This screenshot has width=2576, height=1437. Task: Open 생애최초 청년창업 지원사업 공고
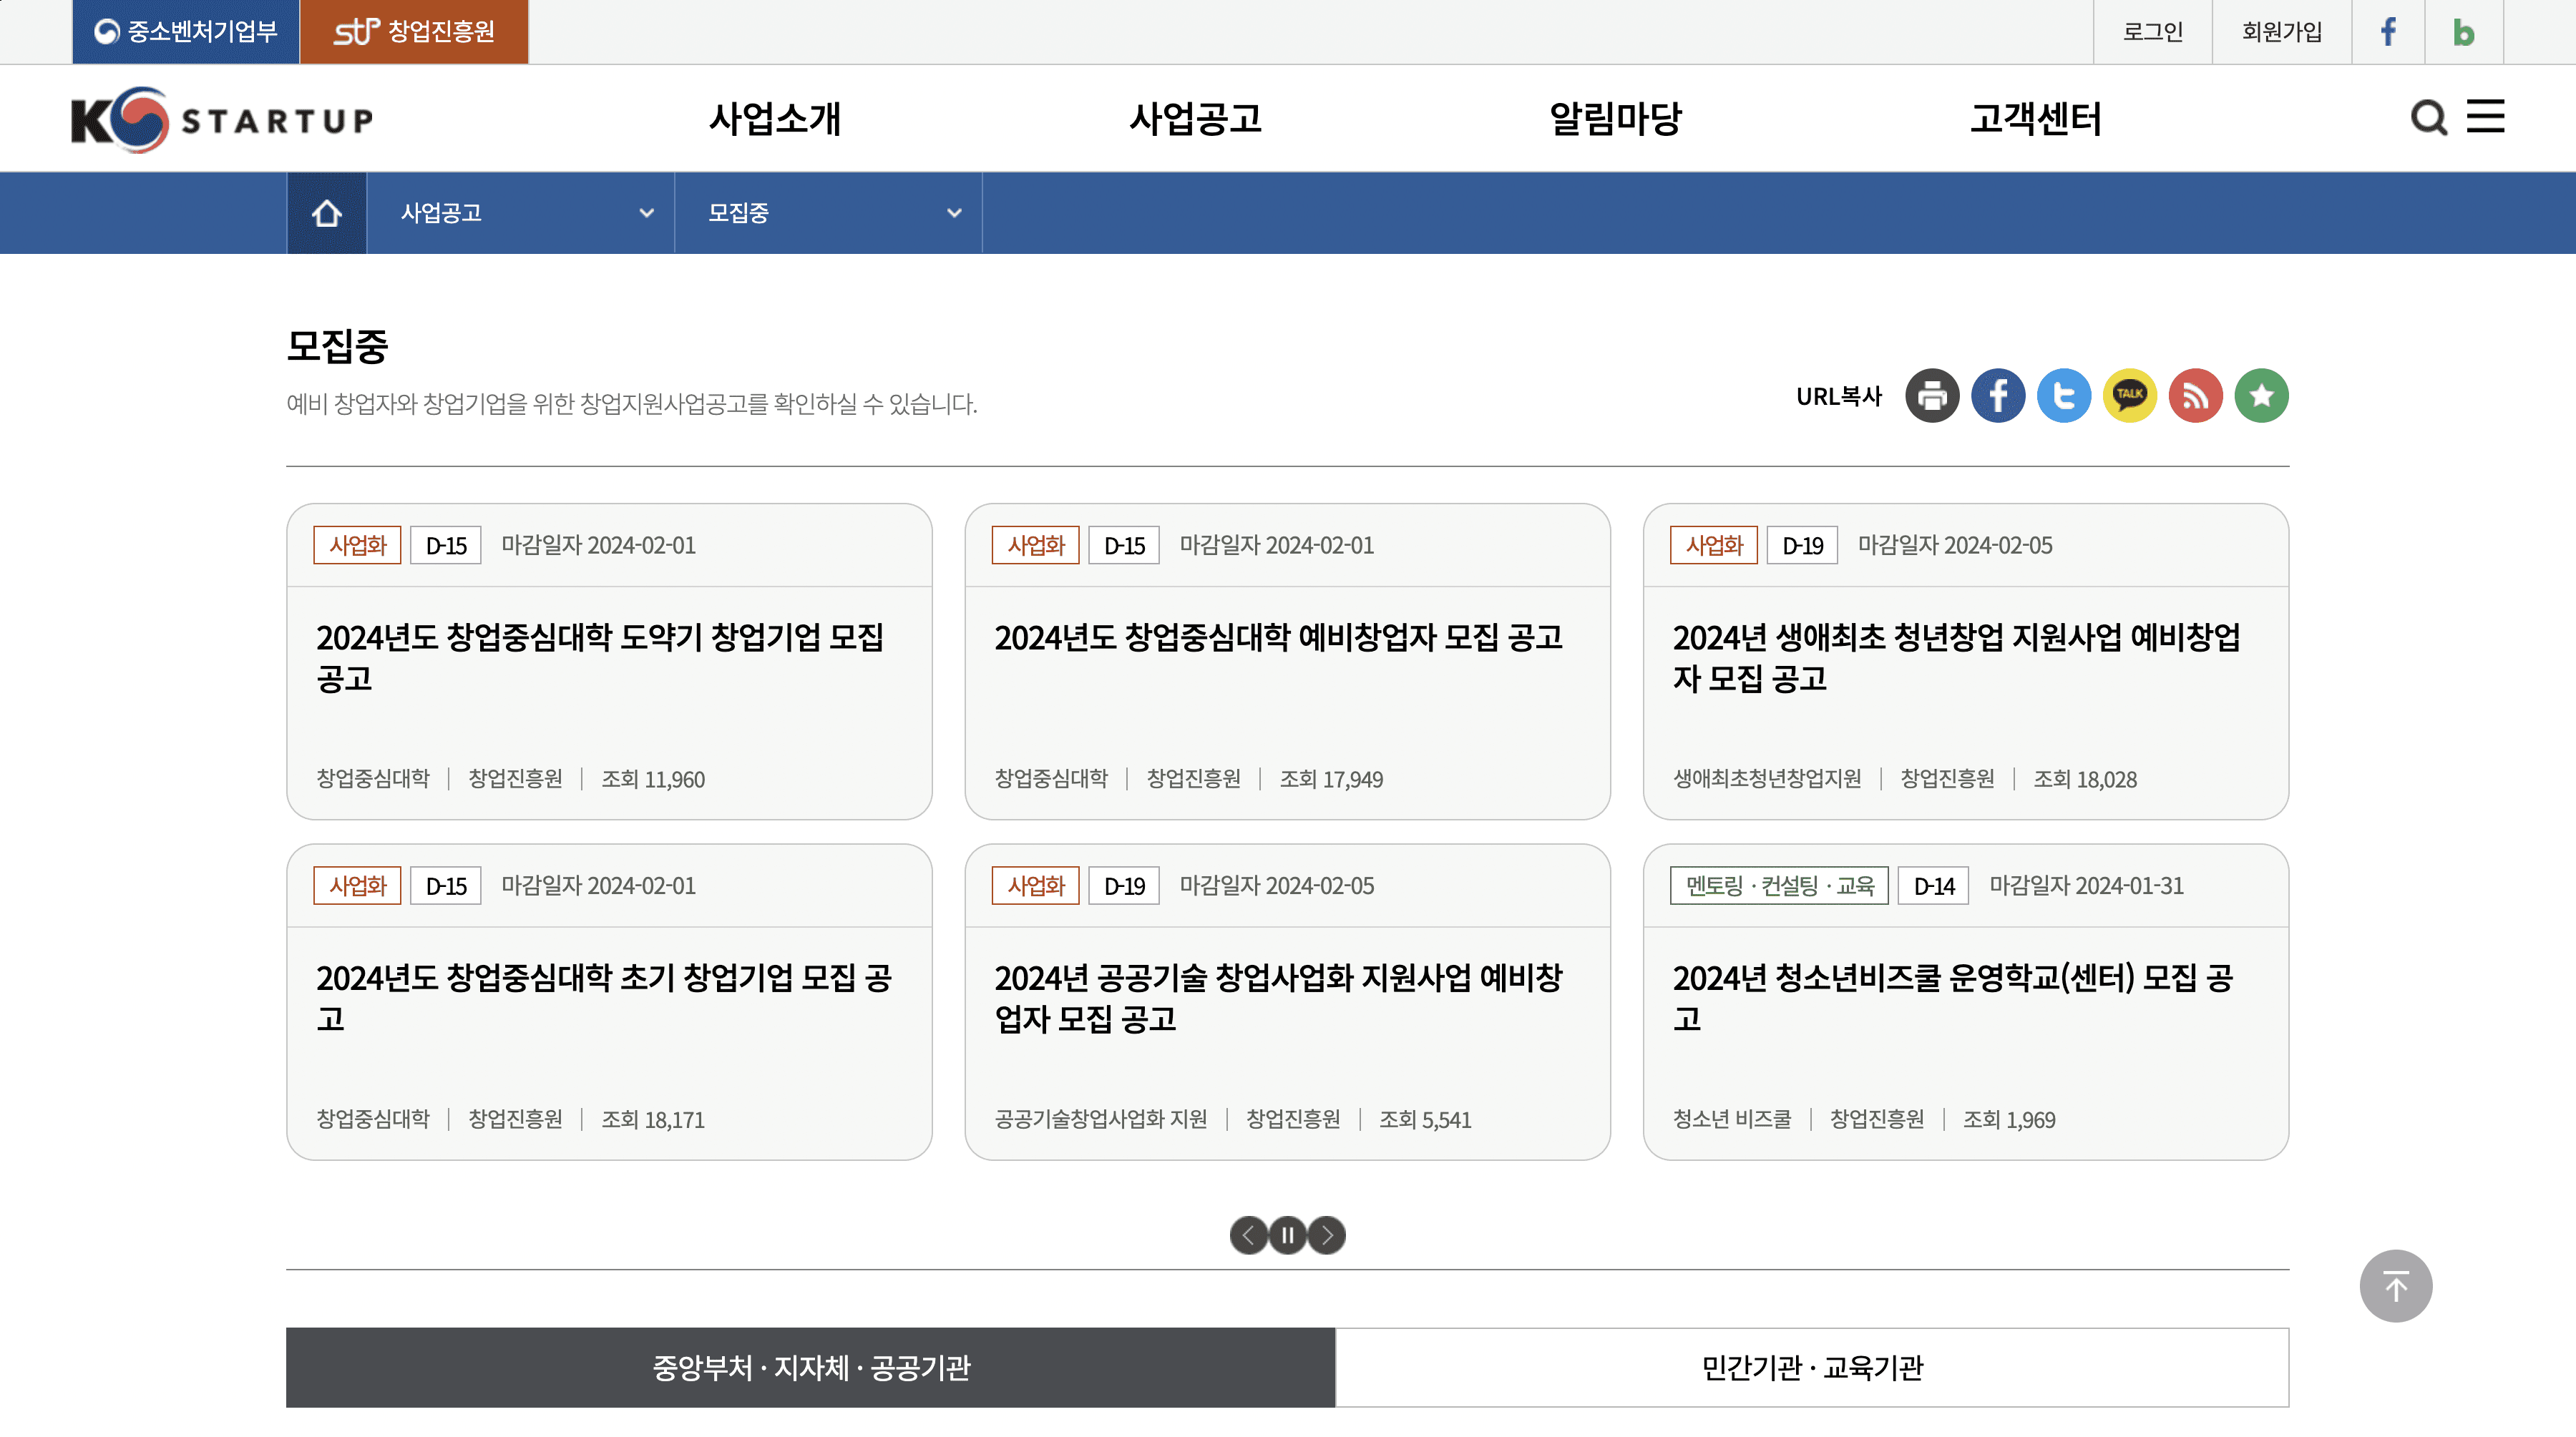(x=1956, y=657)
